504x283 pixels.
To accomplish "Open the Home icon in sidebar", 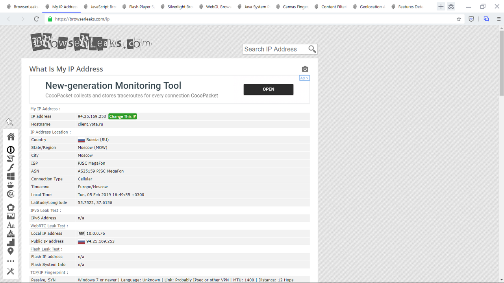I will click(x=11, y=136).
